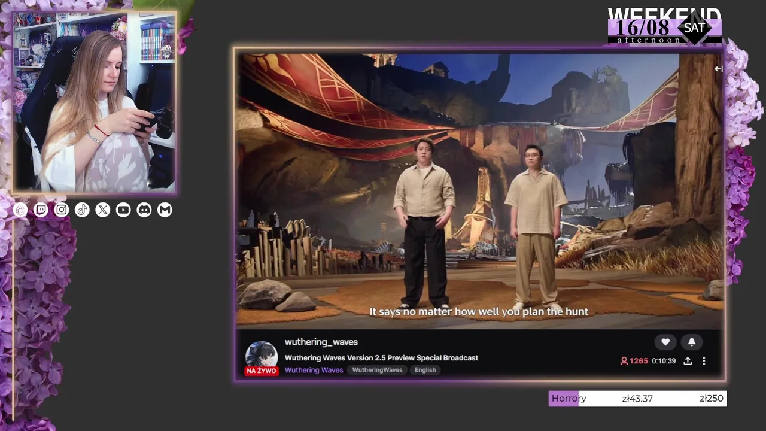The height and width of the screenshot is (431, 766).
Task: Open the wuthering_waves channel name
Action: tap(321, 342)
